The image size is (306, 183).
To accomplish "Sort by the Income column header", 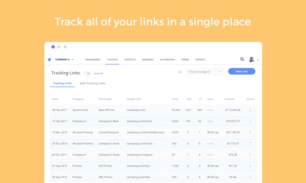I will pos(229,99).
